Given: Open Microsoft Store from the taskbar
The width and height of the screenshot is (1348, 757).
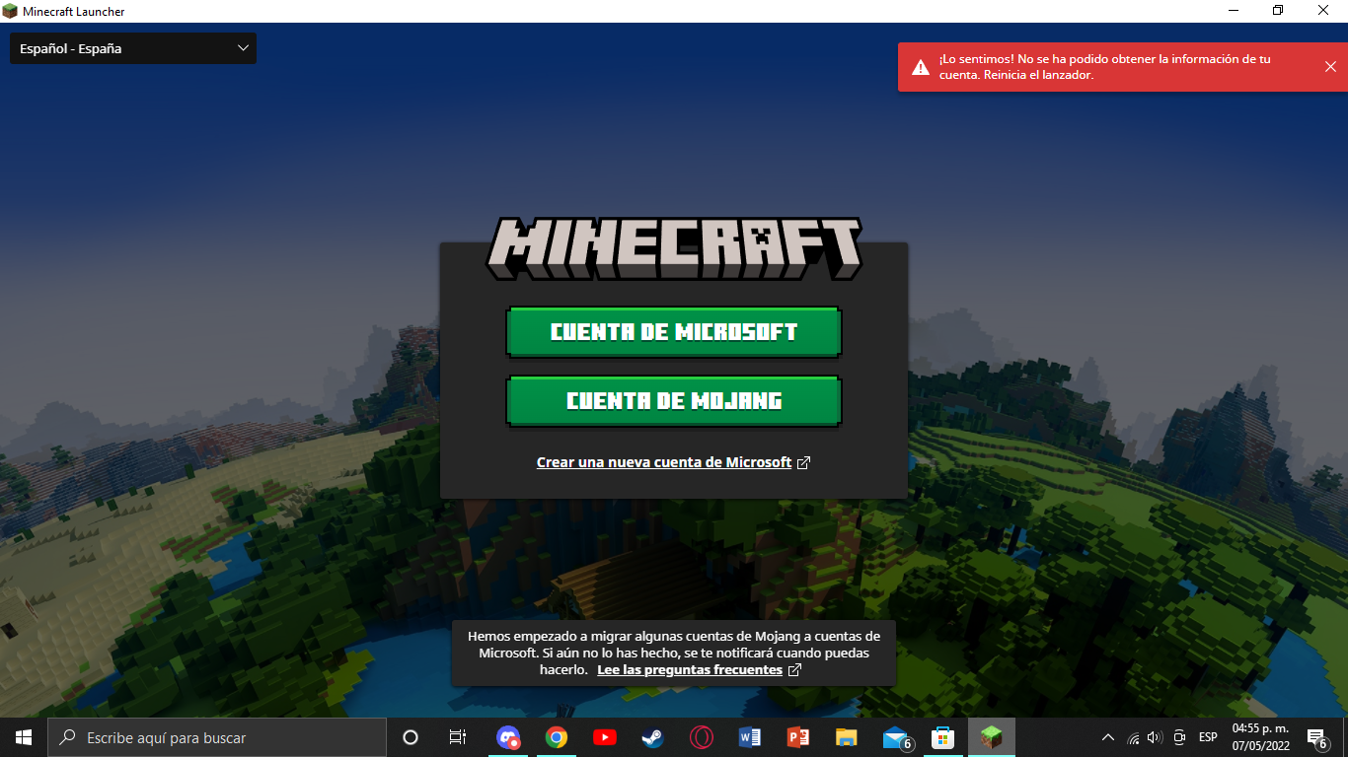Looking at the screenshot, I should (943, 737).
